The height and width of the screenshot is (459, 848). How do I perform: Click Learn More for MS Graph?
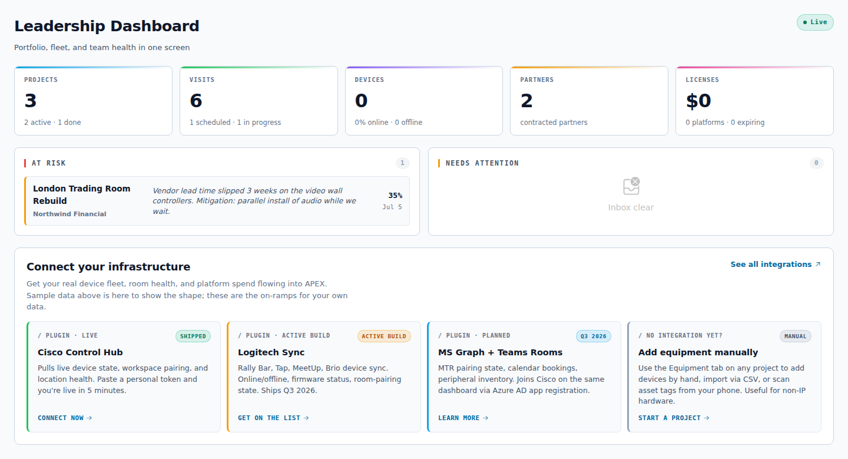pos(463,418)
